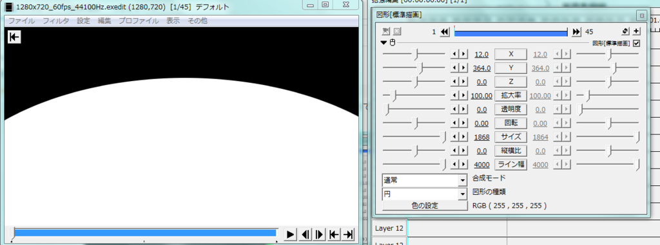Open the プロファイル menu

coord(139,21)
